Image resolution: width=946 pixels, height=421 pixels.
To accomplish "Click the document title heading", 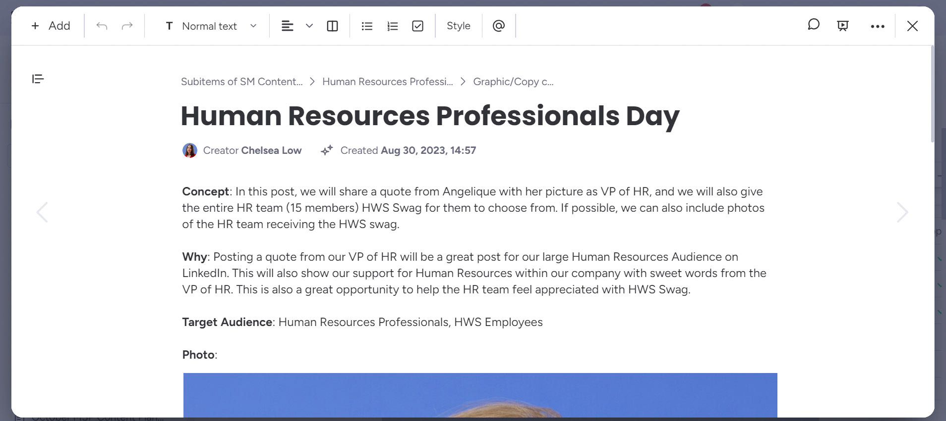I will pos(430,116).
